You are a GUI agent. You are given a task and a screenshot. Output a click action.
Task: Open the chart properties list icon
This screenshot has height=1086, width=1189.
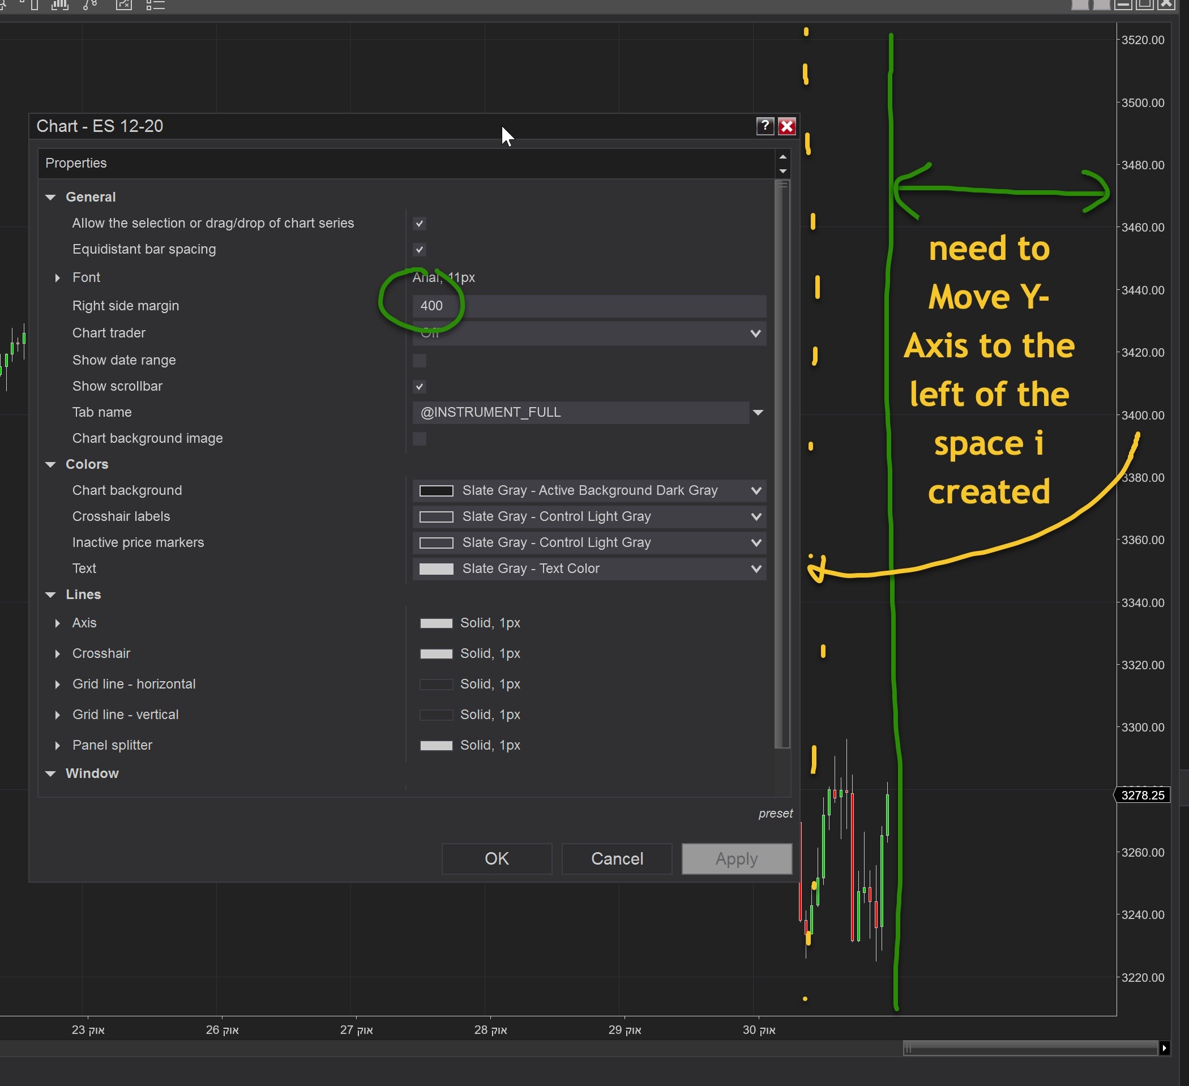pyautogui.click(x=155, y=5)
